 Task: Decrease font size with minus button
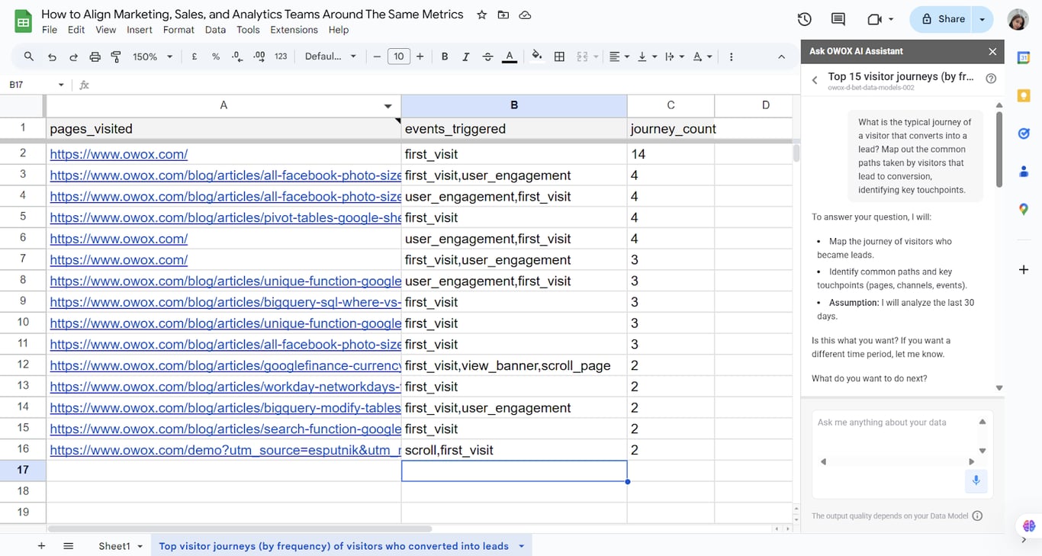click(377, 56)
